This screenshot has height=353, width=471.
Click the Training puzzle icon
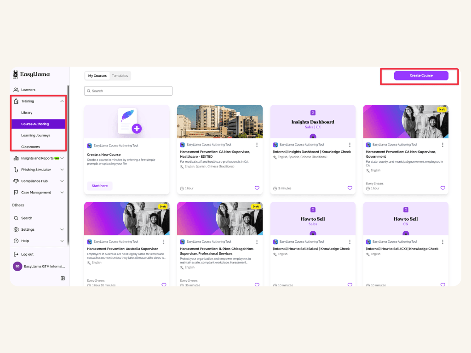[16, 101]
